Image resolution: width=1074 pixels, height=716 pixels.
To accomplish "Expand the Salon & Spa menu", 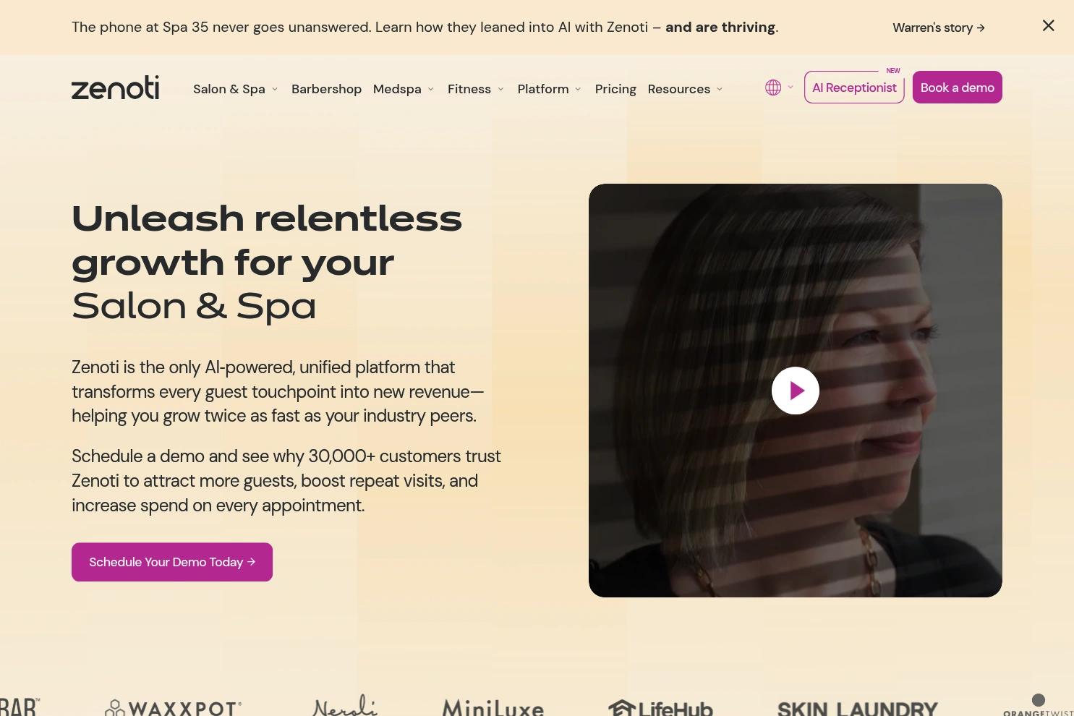I will pyautogui.click(x=235, y=89).
